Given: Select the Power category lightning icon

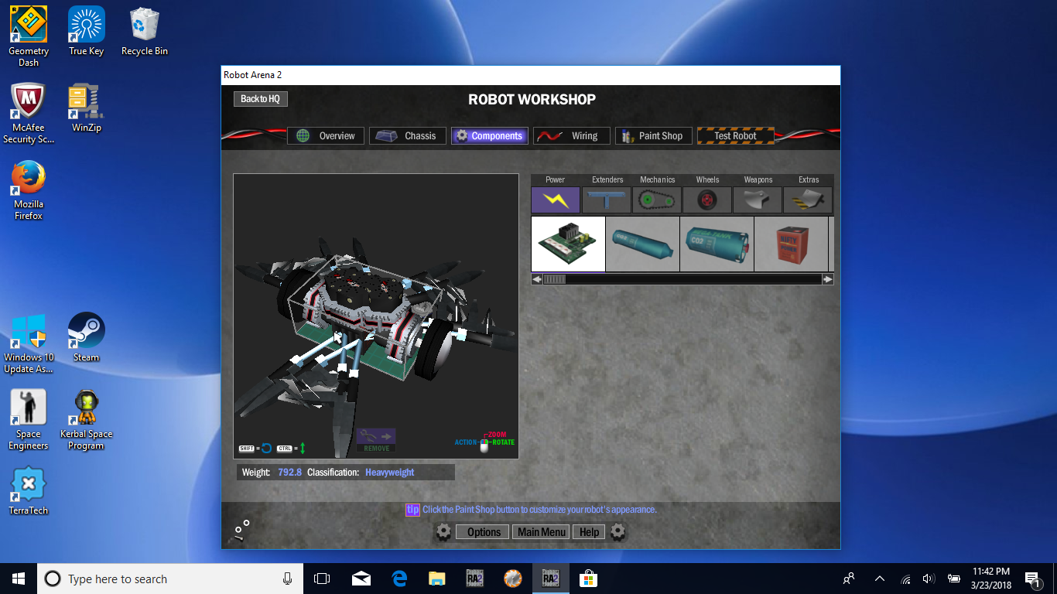Looking at the screenshot, I should point(555,200).
